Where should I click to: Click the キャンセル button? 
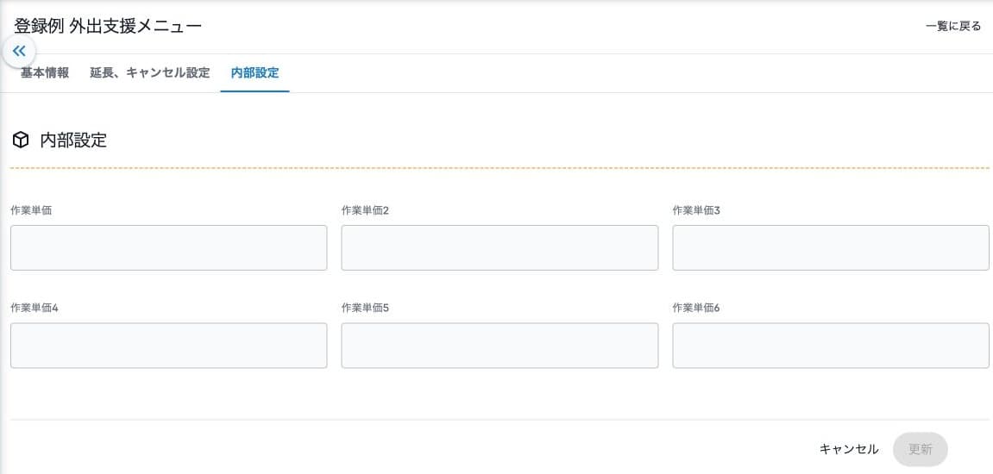click(849, 449)
